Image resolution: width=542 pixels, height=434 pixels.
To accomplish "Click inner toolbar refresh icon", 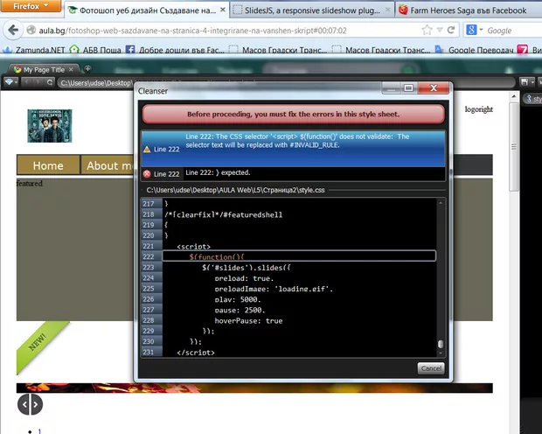I will click(x=50, y=82).
